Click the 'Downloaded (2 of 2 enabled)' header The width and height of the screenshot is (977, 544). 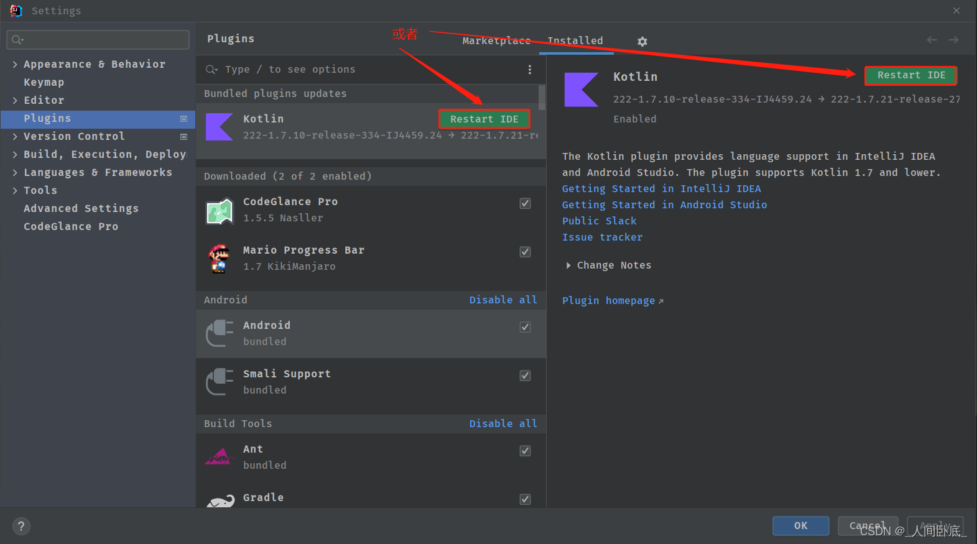click(x=288, y=177)
